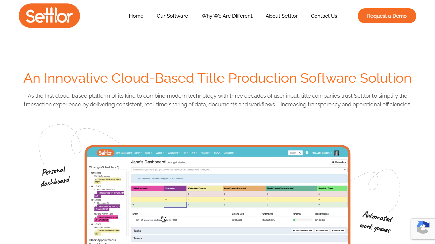The width and height of the screenshot is (435, 244).
Task: Open About Settlor in the navigation
Action: coord(282,16)
